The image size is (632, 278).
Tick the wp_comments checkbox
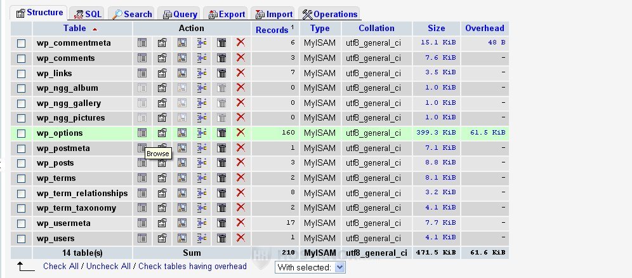pos(22,59)
